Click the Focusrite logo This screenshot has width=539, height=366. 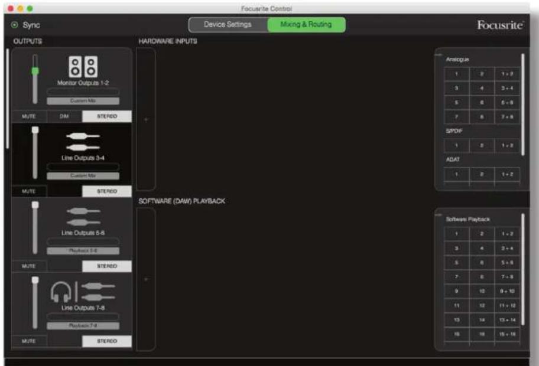501,25
